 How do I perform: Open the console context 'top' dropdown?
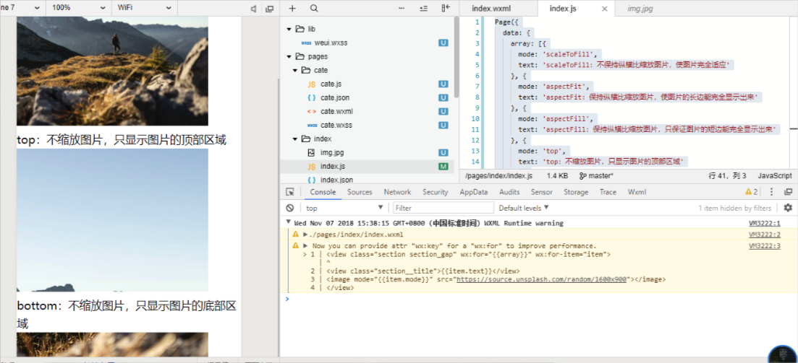click(x=344, y=208)
